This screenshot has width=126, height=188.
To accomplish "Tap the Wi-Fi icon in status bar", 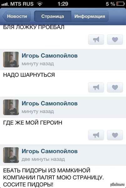I will point(40,4).
